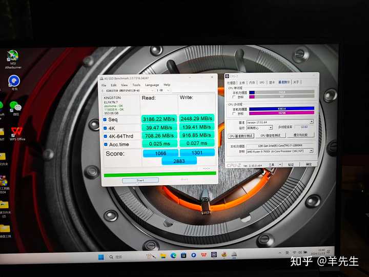This screenshot has width=369, height=277.
Task: Click total score 2883
Action: 179,161
